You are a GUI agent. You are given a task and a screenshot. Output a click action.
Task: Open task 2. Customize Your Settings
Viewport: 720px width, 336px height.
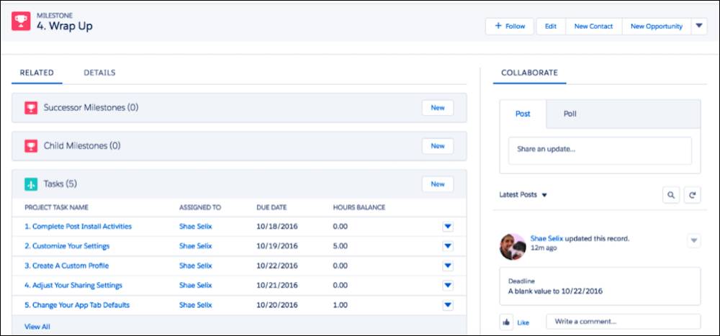[67, 246]
